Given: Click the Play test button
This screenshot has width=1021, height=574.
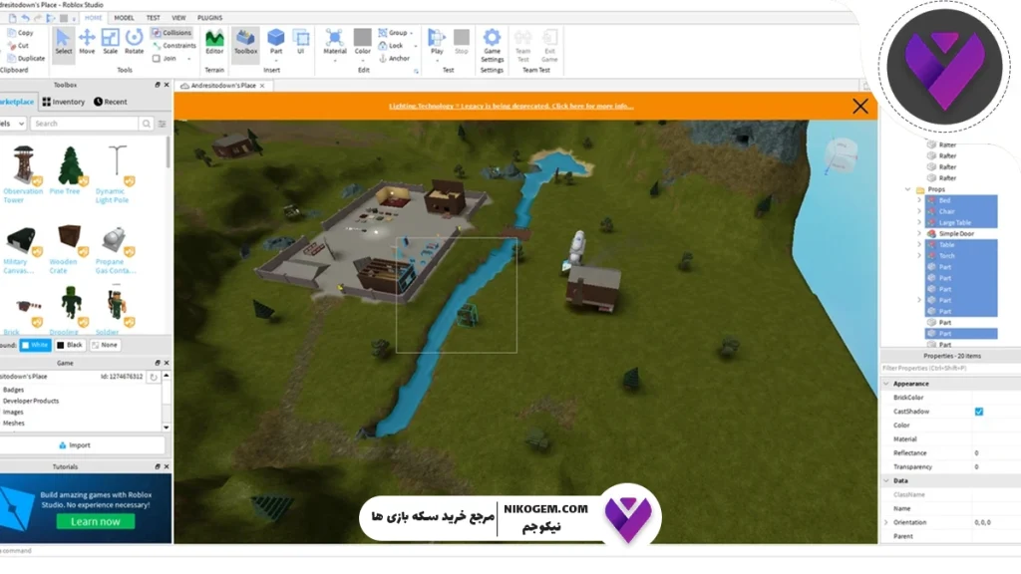Looking at the screenshot, I should (437, 43).
